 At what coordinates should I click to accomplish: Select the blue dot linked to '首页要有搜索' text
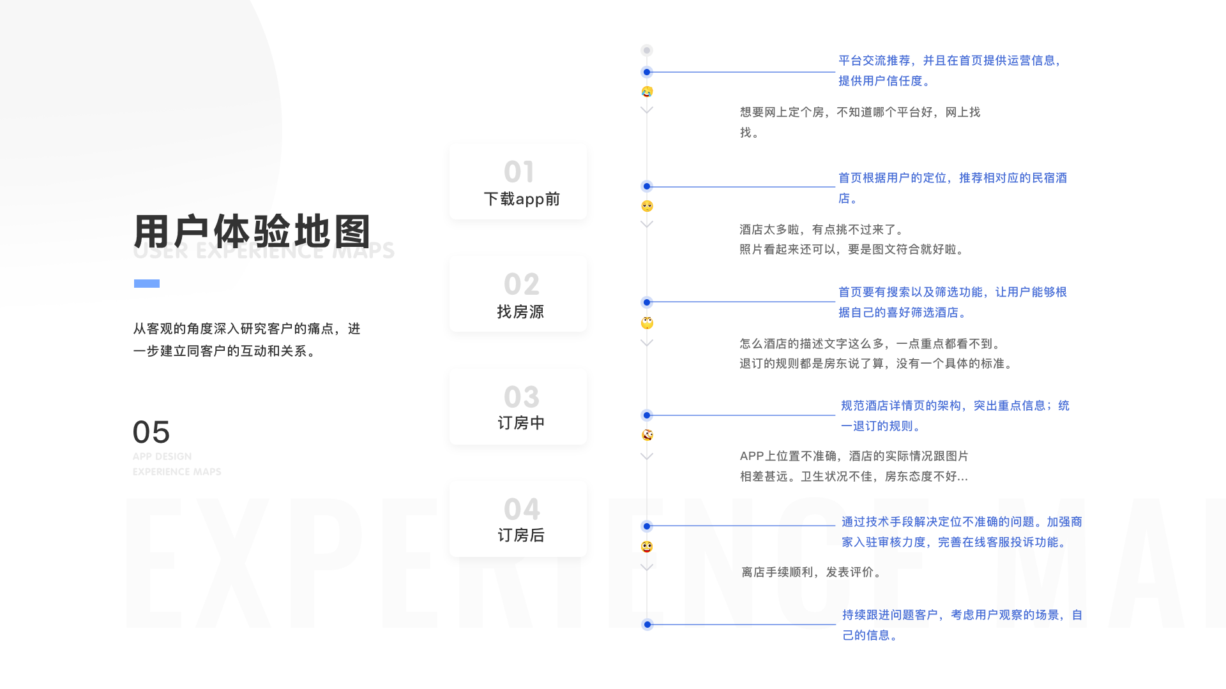[x=647, y=302]
